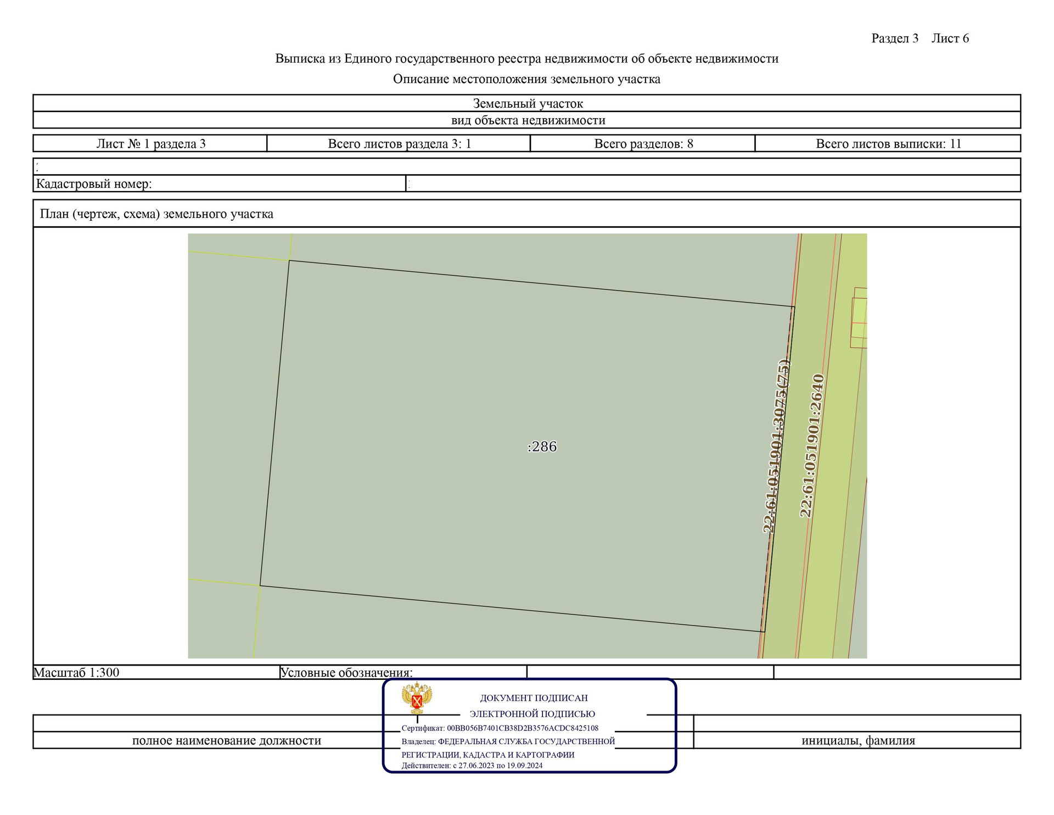
Task: Click the cadastral label 22:61:051901:2640
Action: tap(812, 445)
